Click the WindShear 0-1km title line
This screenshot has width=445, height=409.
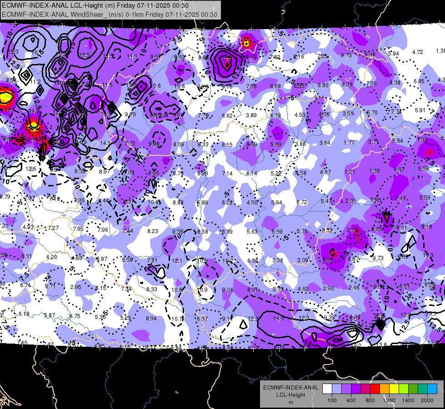pyautogui.click(x=110, y=15)
